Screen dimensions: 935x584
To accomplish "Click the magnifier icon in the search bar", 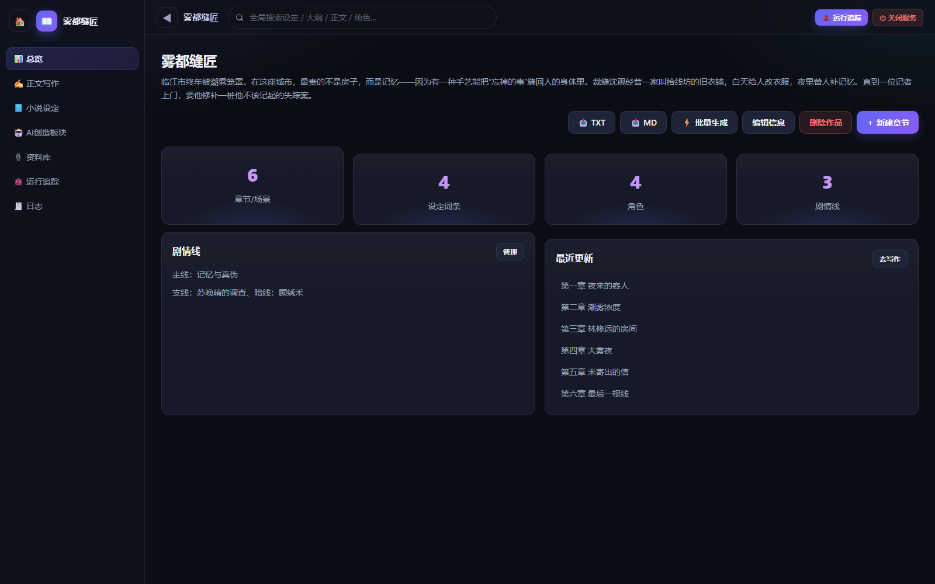I will tap(240, 18).
